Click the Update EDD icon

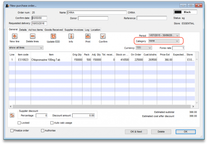(53, 36)
